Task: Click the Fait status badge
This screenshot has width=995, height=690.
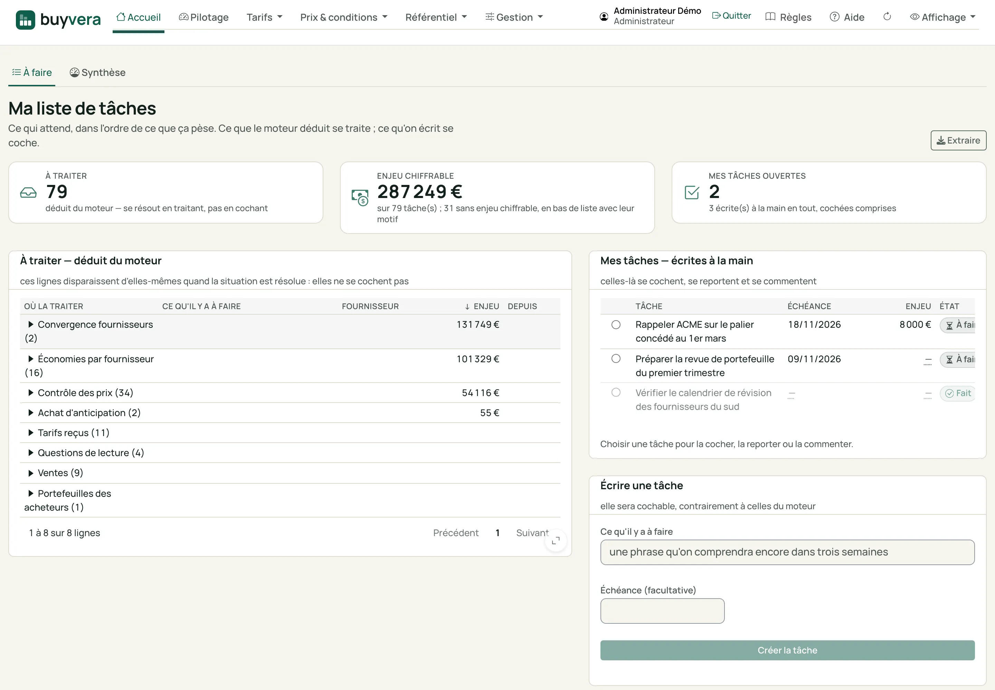Action: [957, 393]
